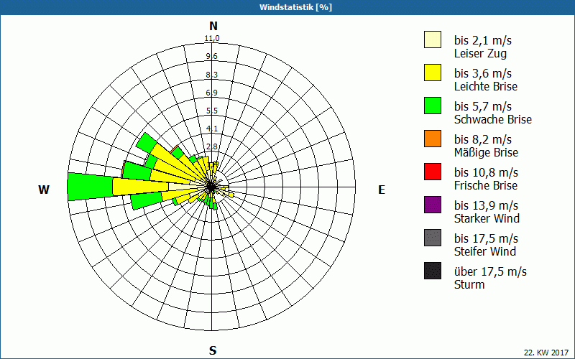Viewport: 575px width, 359px height.
Task: Click the 'Starker Wind' legend label
Action: point(487,218)
